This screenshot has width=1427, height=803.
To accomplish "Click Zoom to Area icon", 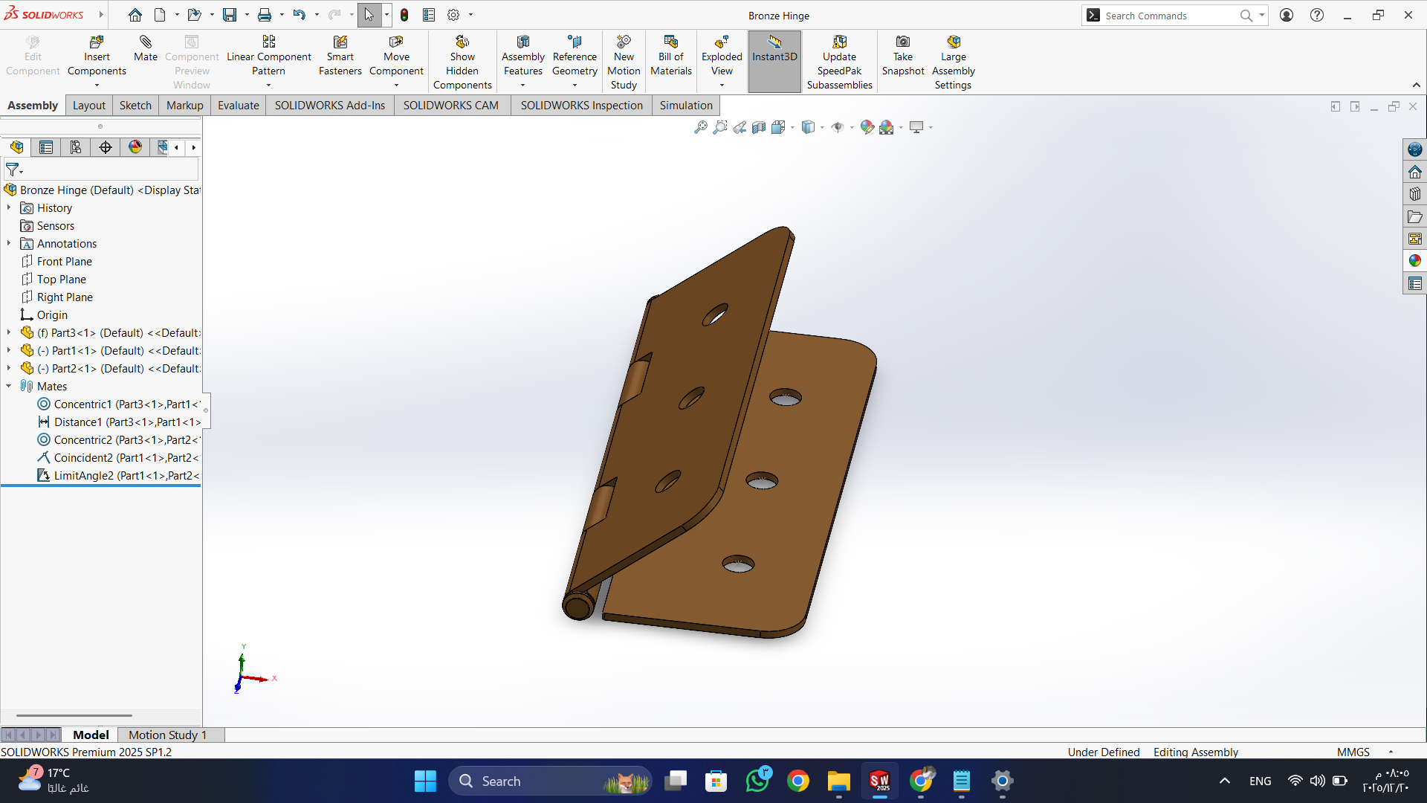I will 719,128.
